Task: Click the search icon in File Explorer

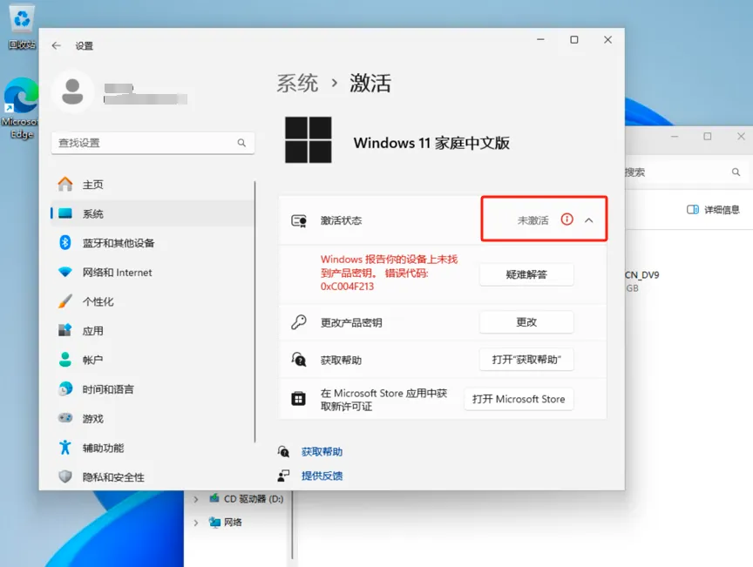Action: tap(736, 172)
